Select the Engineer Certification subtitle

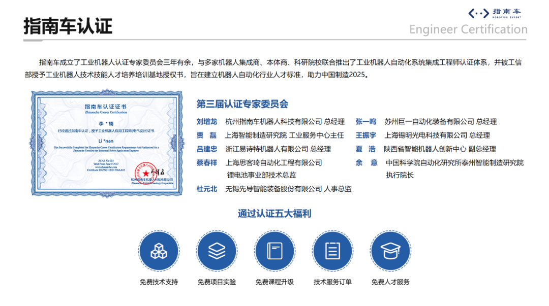[468, 29]
